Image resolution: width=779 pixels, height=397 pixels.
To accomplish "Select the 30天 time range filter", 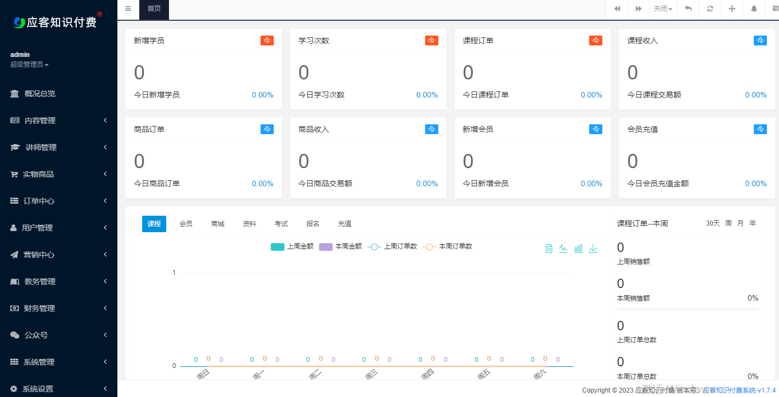I will [x=713, y=223].
